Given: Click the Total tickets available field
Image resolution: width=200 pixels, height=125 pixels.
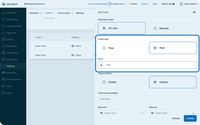Looking at the screenshot, I should 147,99.
